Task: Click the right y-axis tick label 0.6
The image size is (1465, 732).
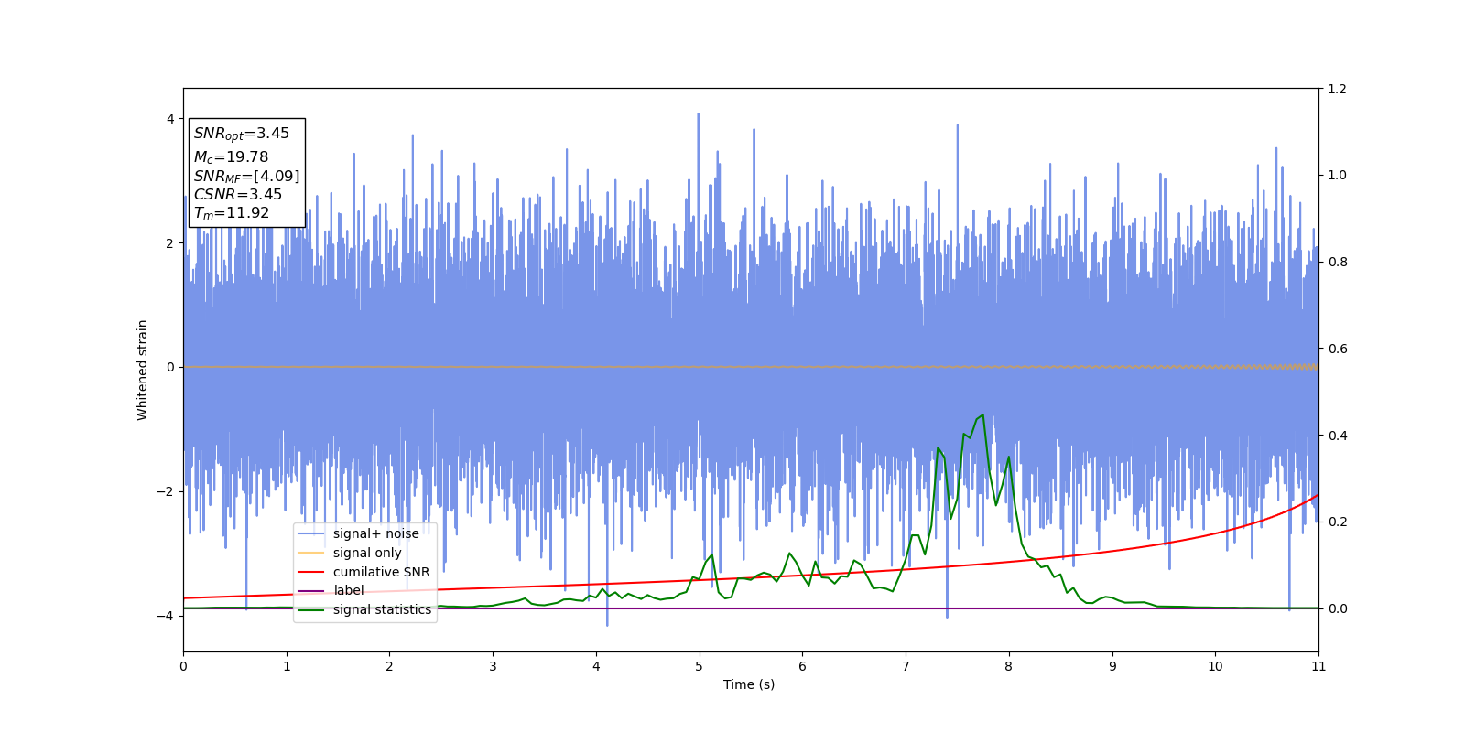Action: (1338, 349)
